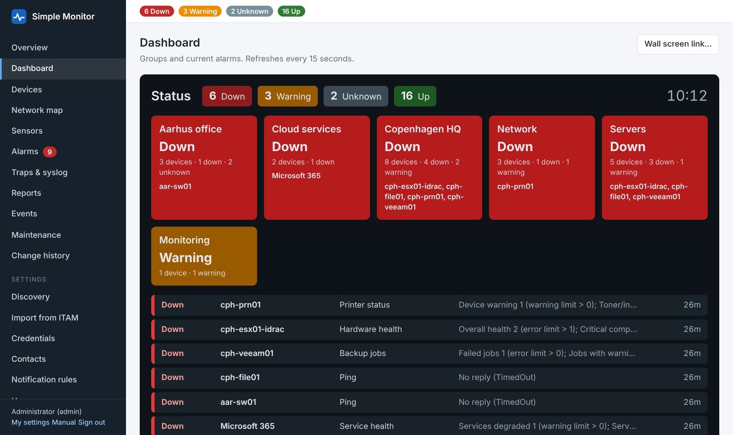Viewport: 733px width, 435px height.
Task: Click the 16 Up badge beside Status
Action: coord(415,96)
